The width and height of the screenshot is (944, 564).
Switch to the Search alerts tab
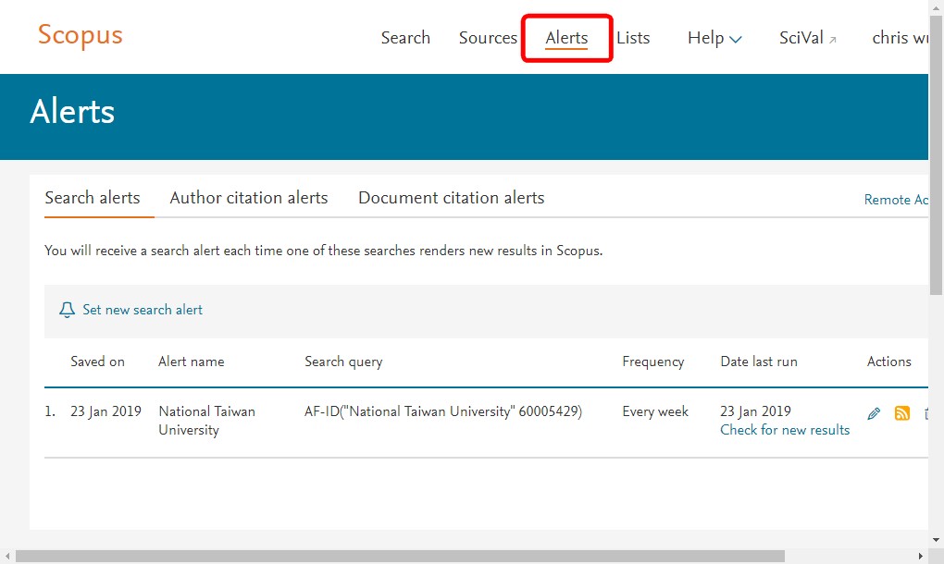(93, 198)
